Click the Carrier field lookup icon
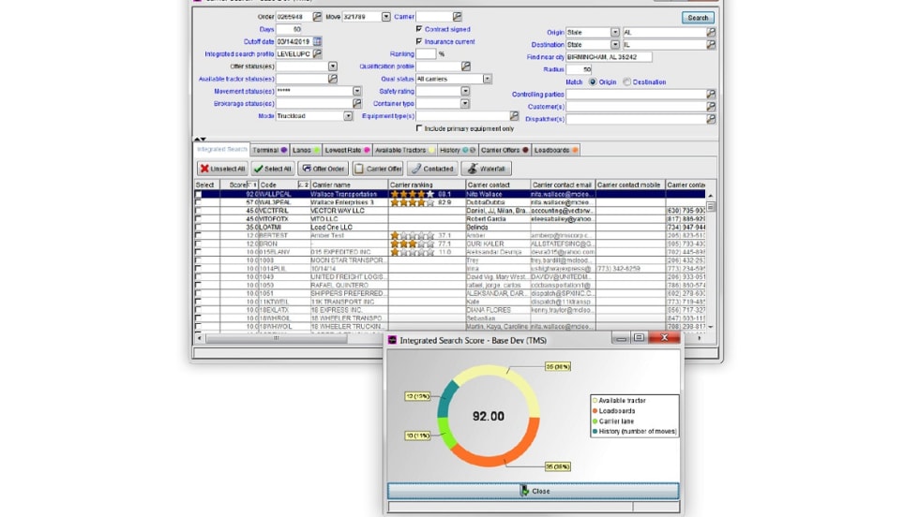The image size is (919, 517). tap(457, 17)
